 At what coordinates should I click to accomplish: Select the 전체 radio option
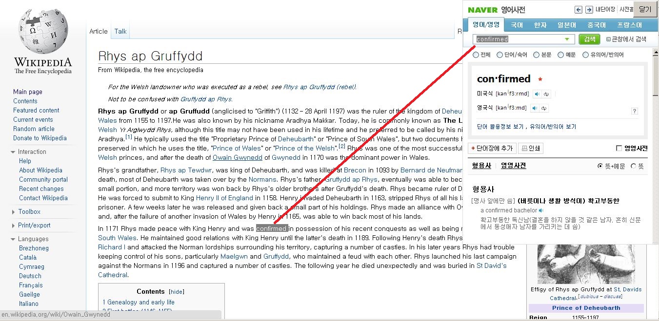coord(476,55)
